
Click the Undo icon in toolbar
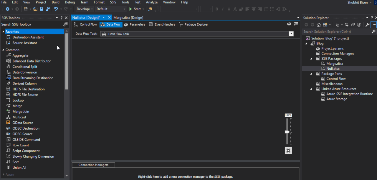tap(56, 9)
